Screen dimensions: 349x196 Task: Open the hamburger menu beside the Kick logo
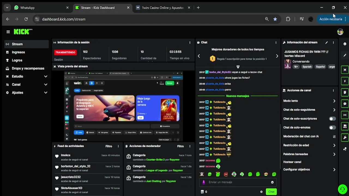[x=8, y=32]
